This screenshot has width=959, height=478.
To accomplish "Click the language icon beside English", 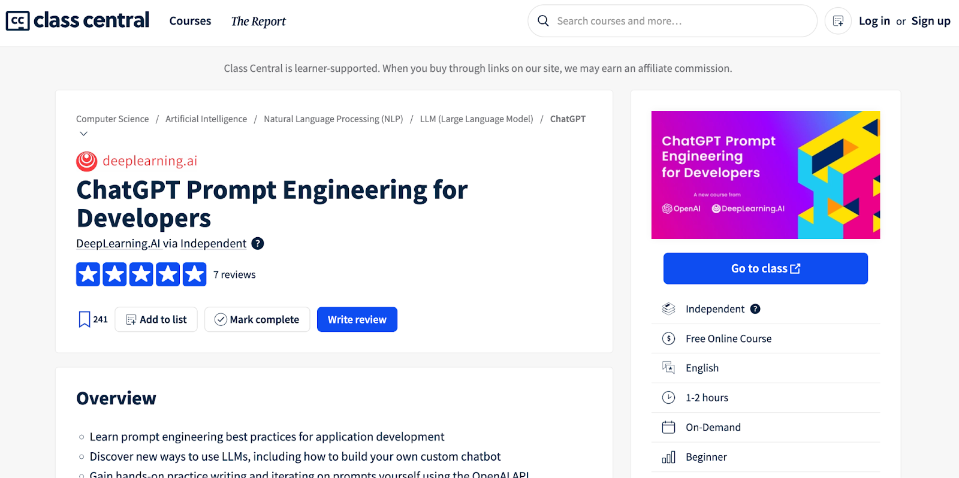I will pyautogui.click(x=668, y=368).
